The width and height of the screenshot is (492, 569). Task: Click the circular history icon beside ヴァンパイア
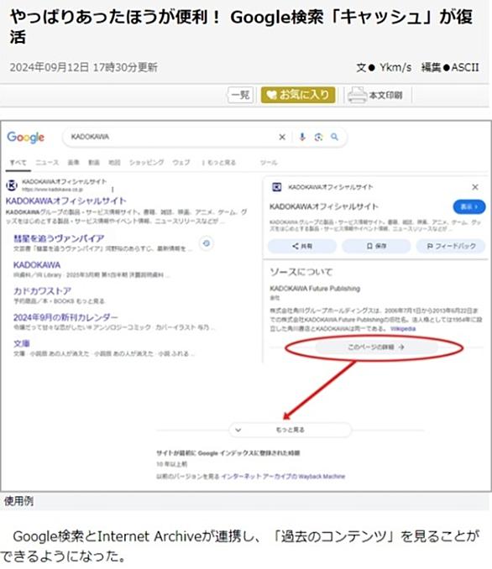tap(207, 243)
